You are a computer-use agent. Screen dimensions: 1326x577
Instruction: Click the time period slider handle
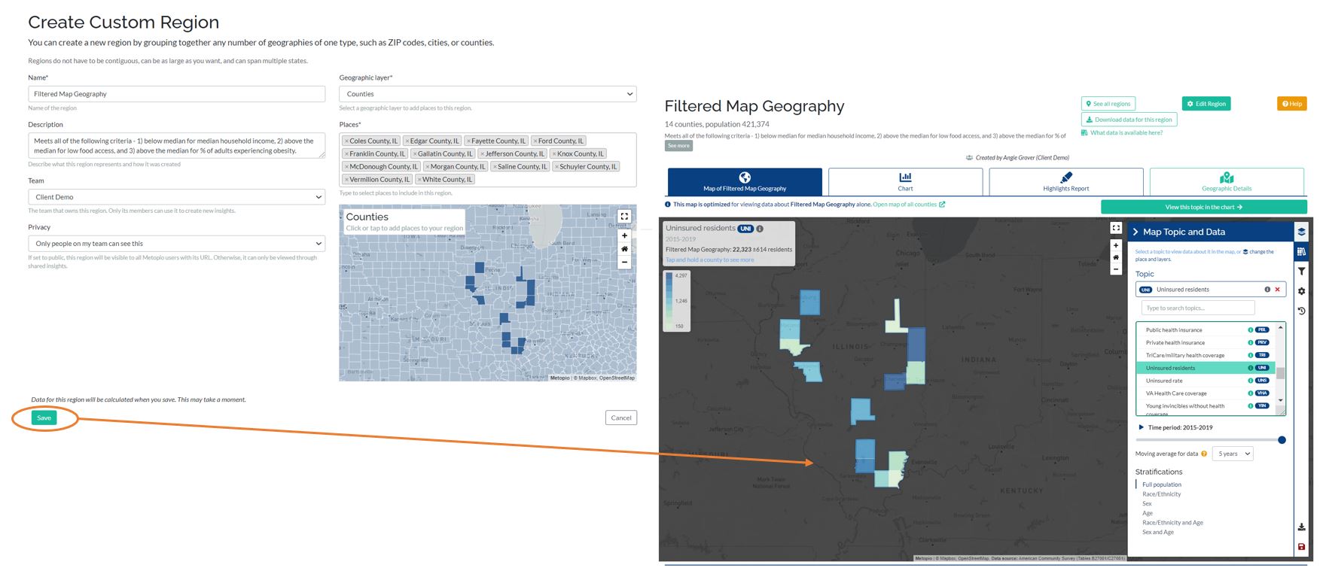click(1282, 440)
